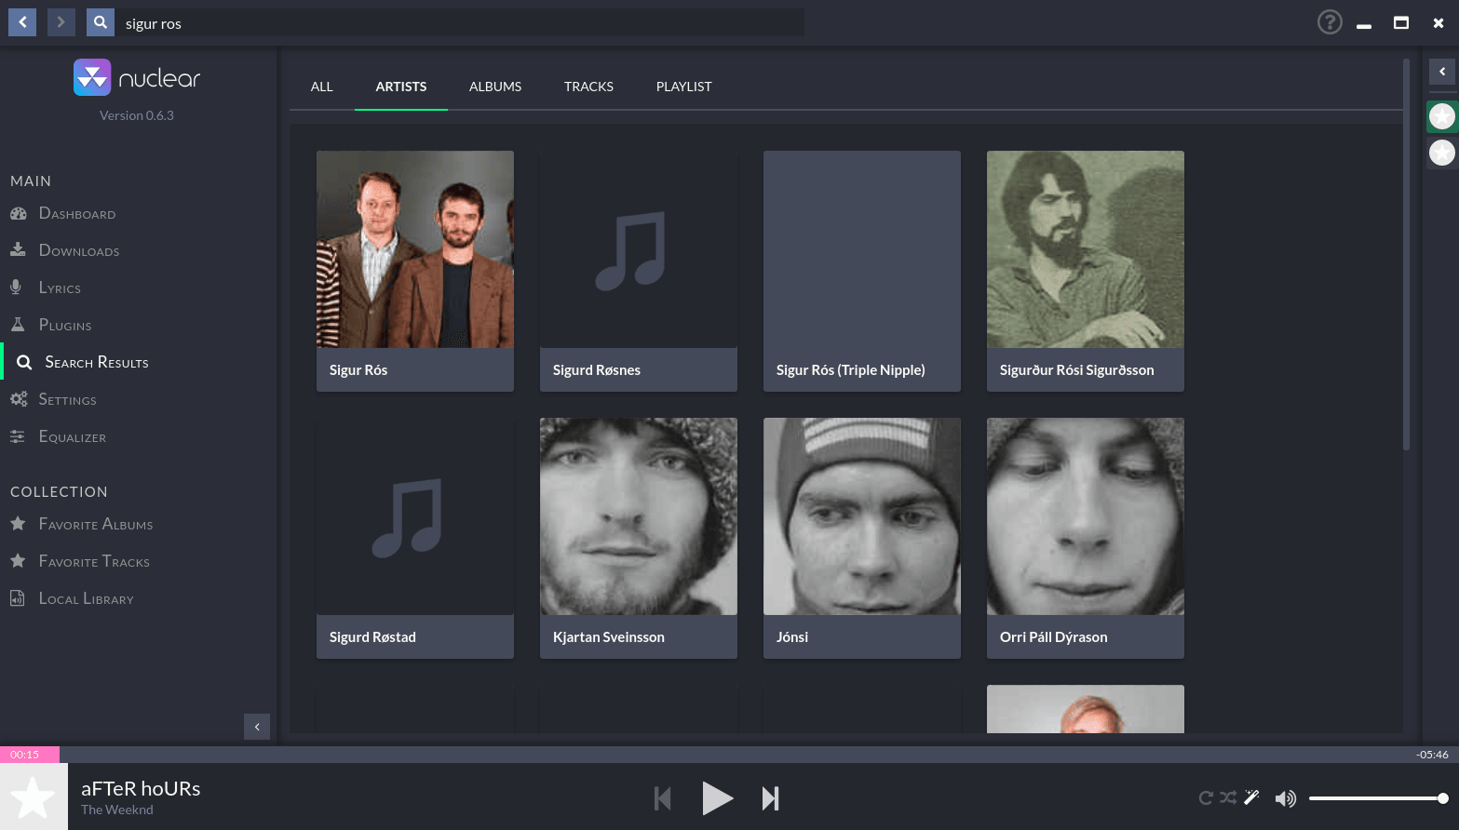
Task: Expand the queue panel chevron
Action: pos(1442,72)
